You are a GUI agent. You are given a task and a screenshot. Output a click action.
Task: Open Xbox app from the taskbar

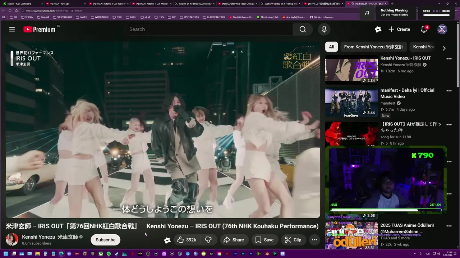tap(101, 254)
